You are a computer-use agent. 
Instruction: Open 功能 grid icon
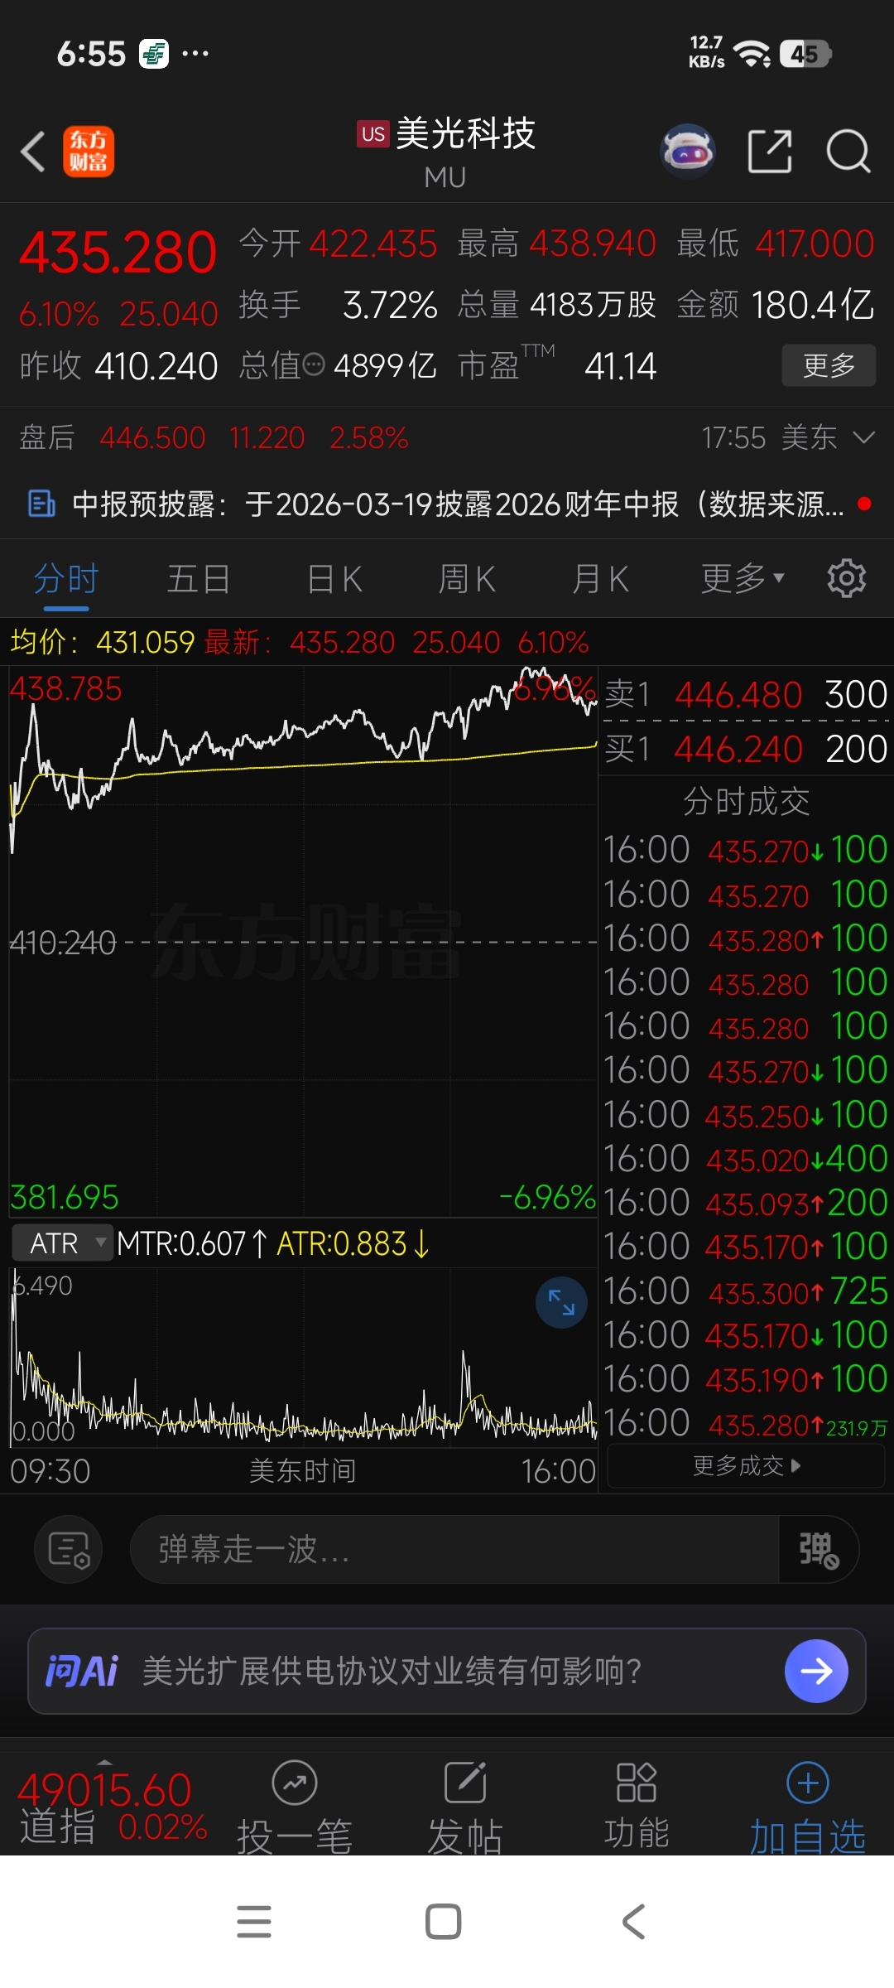click(636, 1783)
